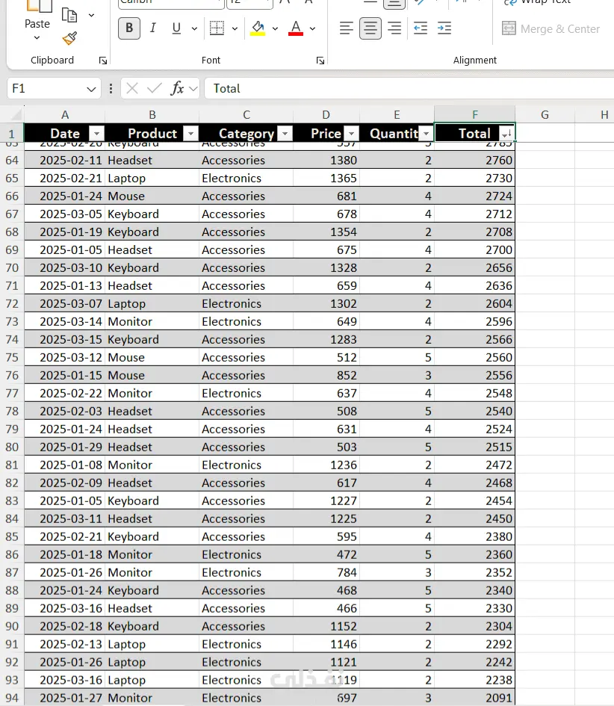Select column C header
The image size is (614, 706).
pyautogui.click(x=246, y=115)
